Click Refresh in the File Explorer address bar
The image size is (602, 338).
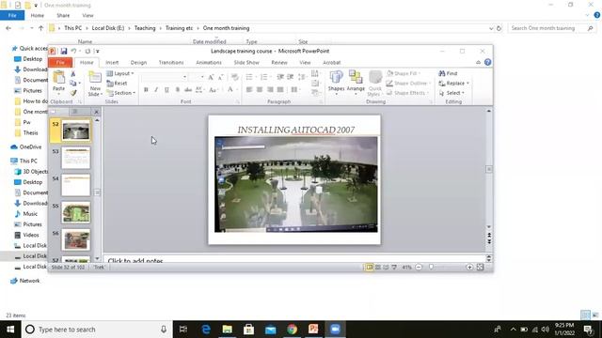click(499, 28)
